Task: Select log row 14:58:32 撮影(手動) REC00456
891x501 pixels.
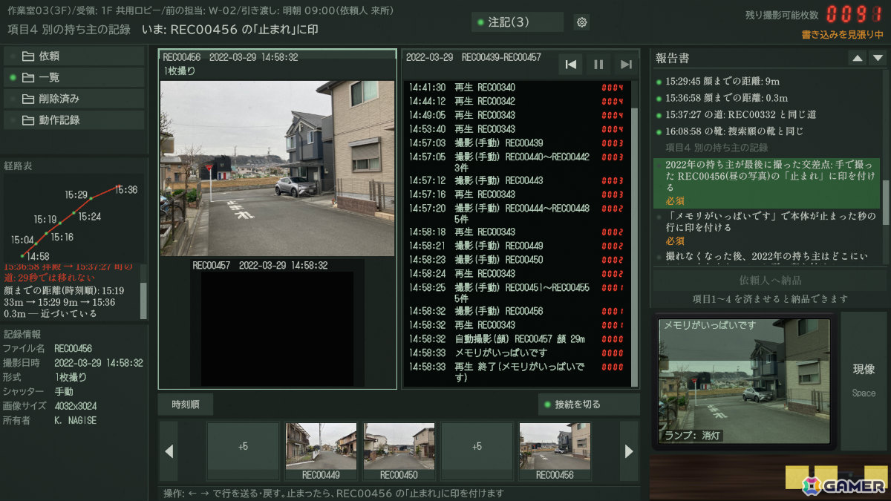Action: click(517, 311)
